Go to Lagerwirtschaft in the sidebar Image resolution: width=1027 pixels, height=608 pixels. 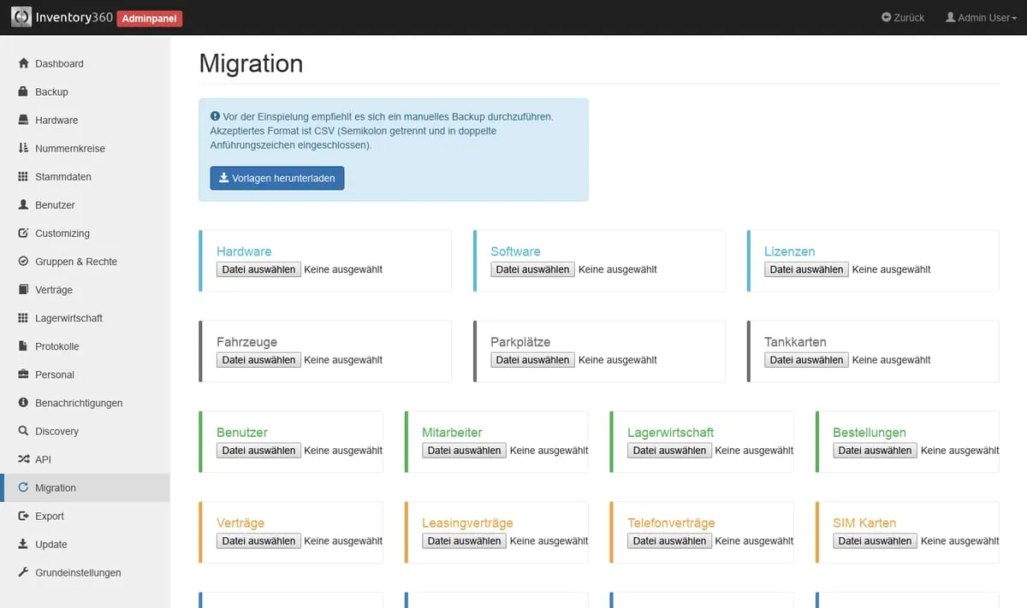(x=68, y=318)
